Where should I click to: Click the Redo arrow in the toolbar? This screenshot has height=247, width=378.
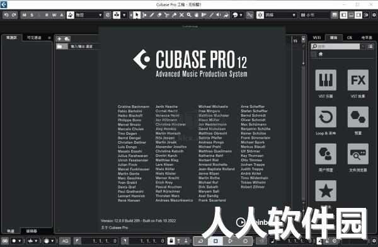point(14,15)
